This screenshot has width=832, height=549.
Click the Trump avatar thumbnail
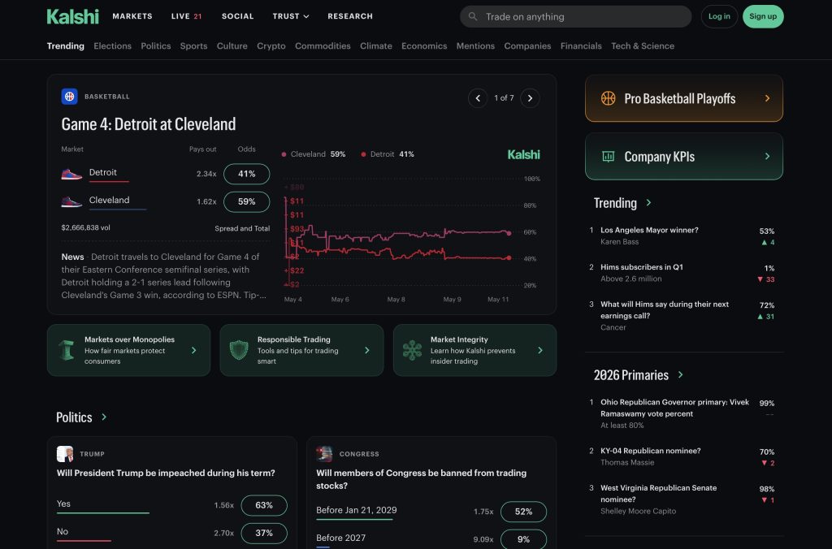click(x=65, y=454)
